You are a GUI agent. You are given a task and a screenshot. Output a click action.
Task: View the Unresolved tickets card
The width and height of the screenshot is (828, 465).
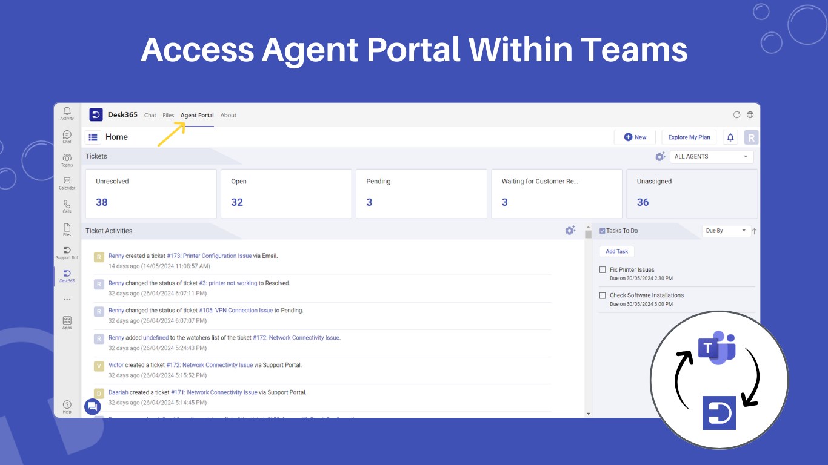(x=151, y=194)
